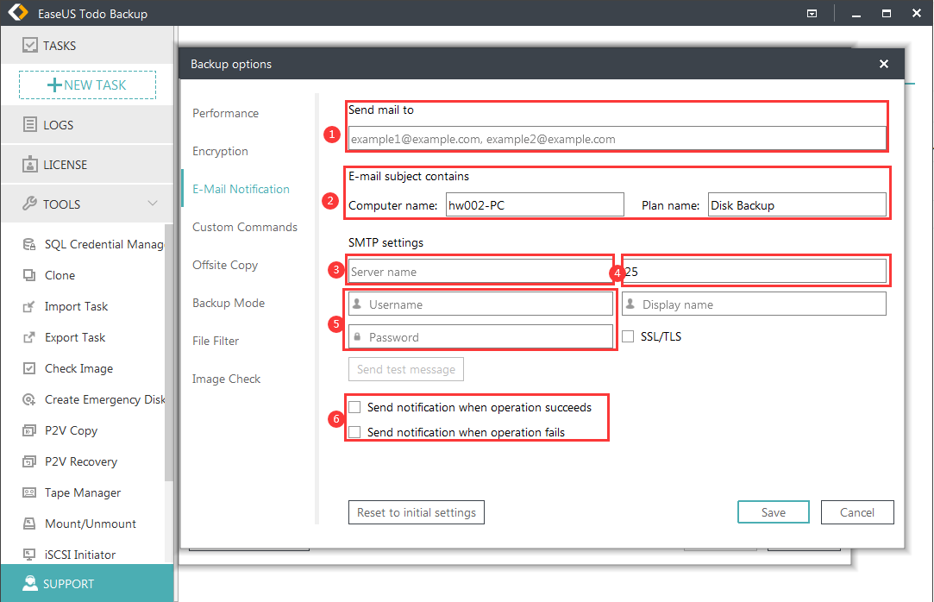Click the Clone tool icon

click(x=29, y=275)
